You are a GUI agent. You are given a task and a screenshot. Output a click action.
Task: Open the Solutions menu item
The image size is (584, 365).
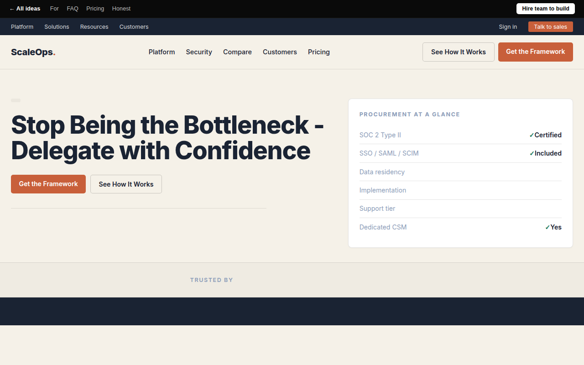tap(57, 27)
